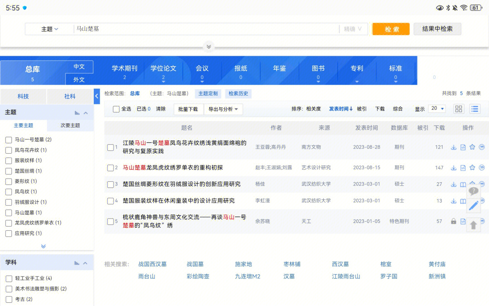
Task: Select the 社科 category tab
Action: pyautogui.click(x=70, y=97)
